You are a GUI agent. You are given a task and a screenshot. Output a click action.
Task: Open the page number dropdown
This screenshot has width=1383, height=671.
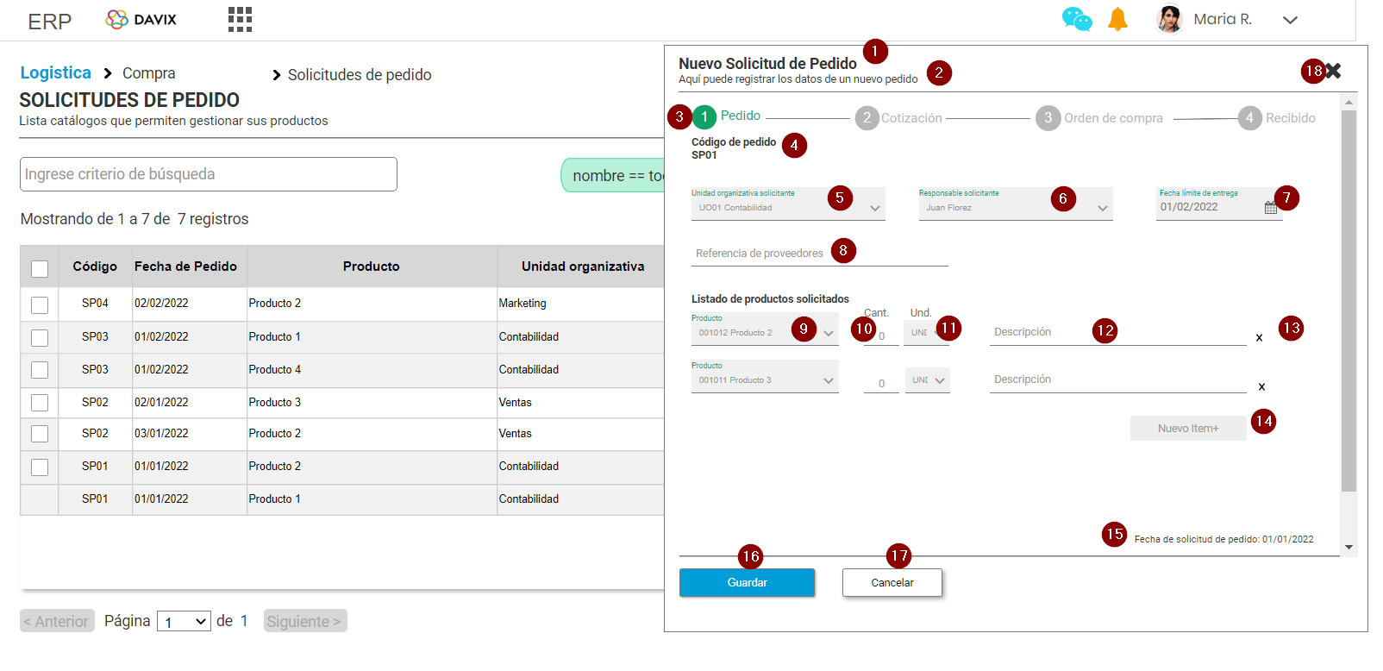coord(184,622)
